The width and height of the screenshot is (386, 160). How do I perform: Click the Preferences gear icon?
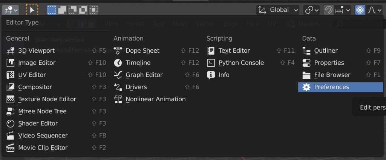pyautogui.click(x=306, y=87)
